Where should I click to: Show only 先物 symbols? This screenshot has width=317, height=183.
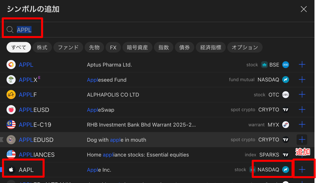click(94, 47)
